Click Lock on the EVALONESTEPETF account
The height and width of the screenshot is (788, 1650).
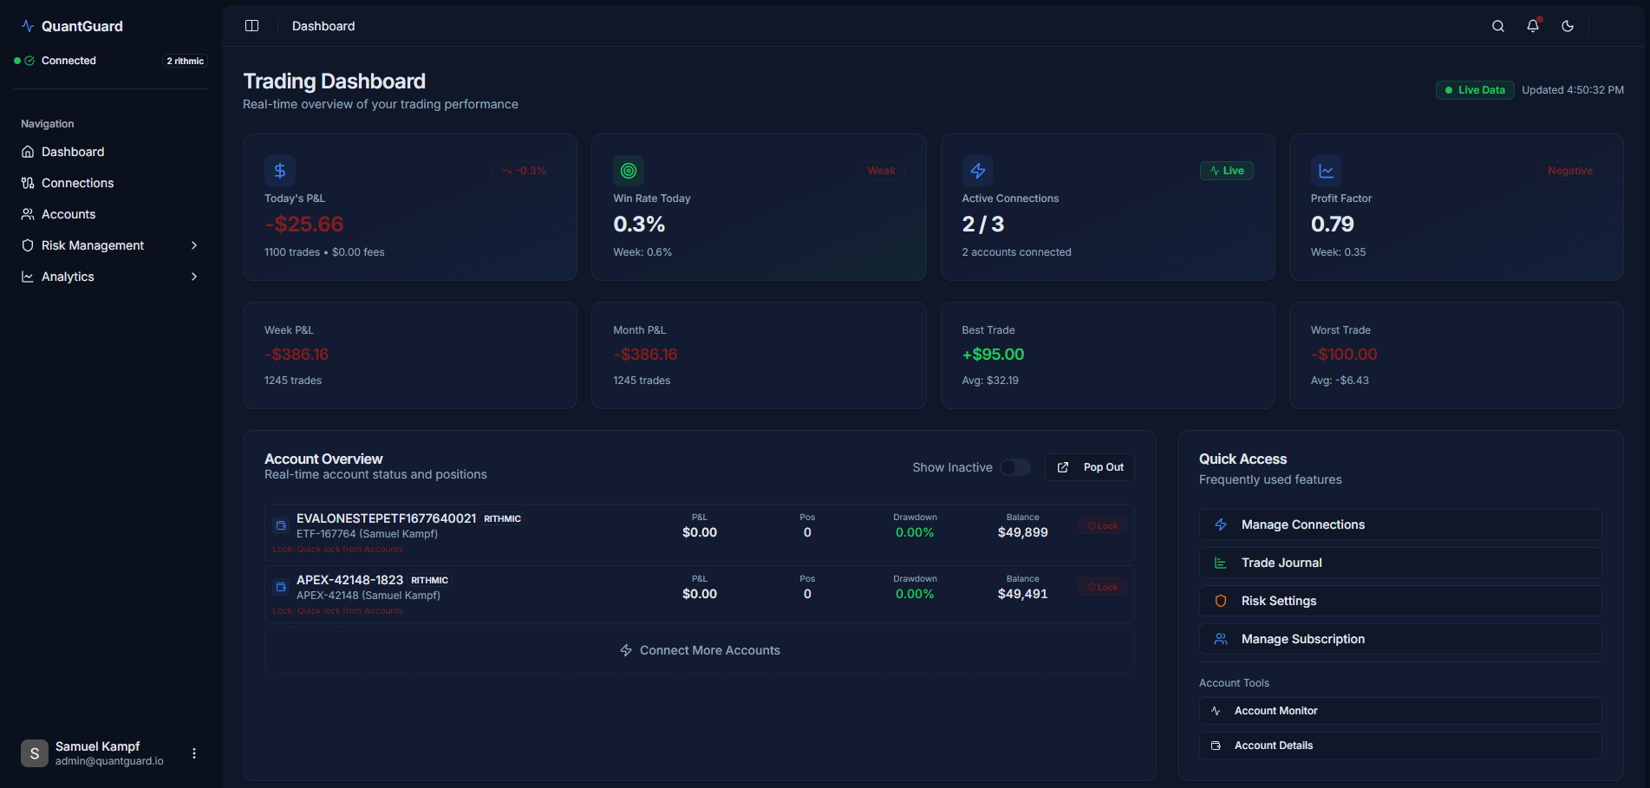pyautogui.click(x=1101, y=524)
